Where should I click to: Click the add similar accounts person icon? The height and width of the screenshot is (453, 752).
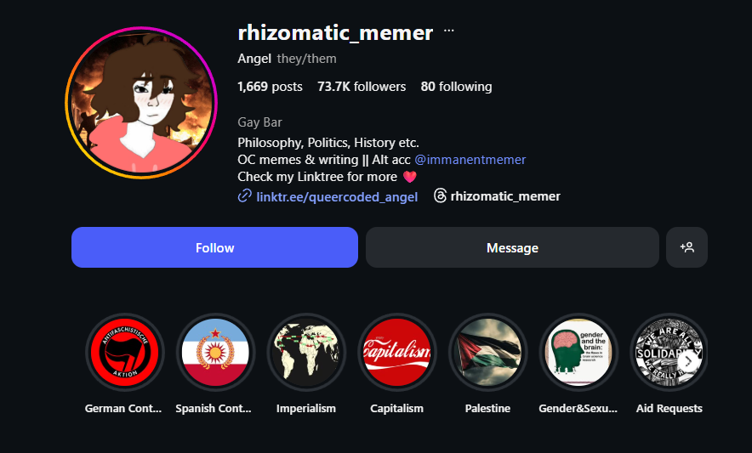[686, 247]
